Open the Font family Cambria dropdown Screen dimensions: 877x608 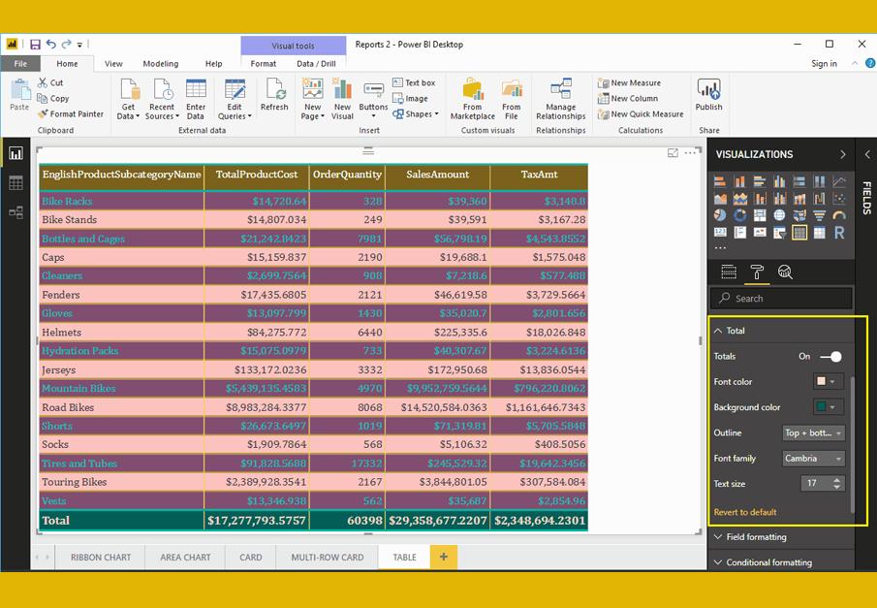click(813, 459)
